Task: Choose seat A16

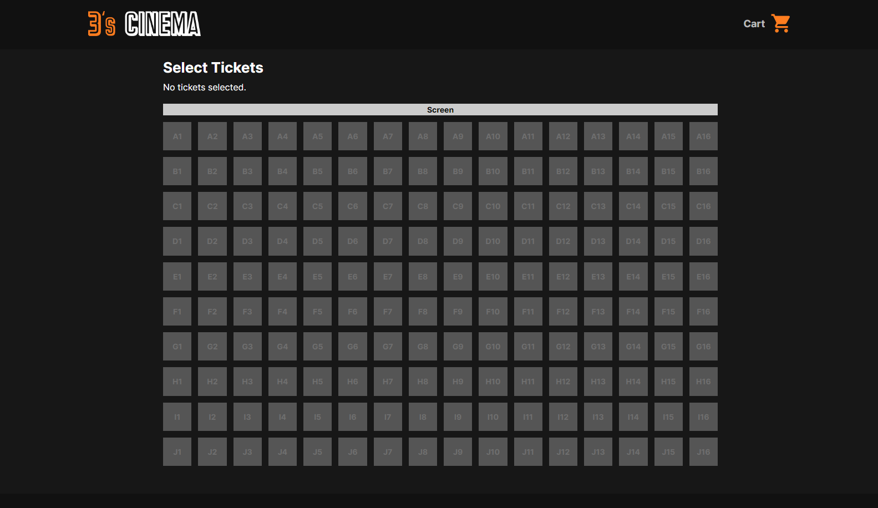Action: (x=703, y=136)
